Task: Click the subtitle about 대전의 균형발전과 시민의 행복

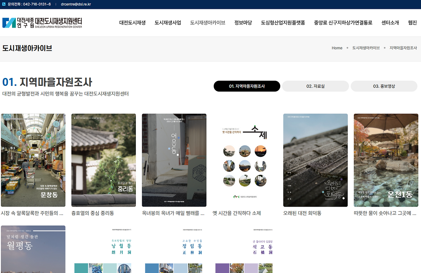Action: [65, 94]
